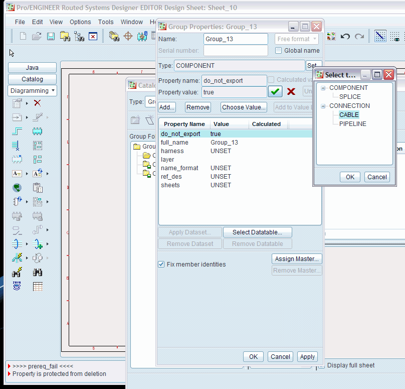Click the Save floppy disk icon
Image resolution: width=405 pixels, height=389 pixels.
[51, 36]
